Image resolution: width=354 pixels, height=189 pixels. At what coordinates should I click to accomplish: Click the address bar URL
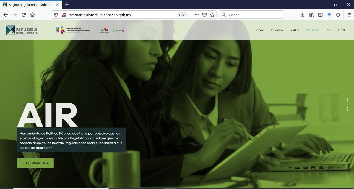[x=100, y=15]
